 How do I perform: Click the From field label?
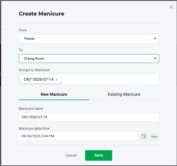pyautogui.click(x=23, y=30)
